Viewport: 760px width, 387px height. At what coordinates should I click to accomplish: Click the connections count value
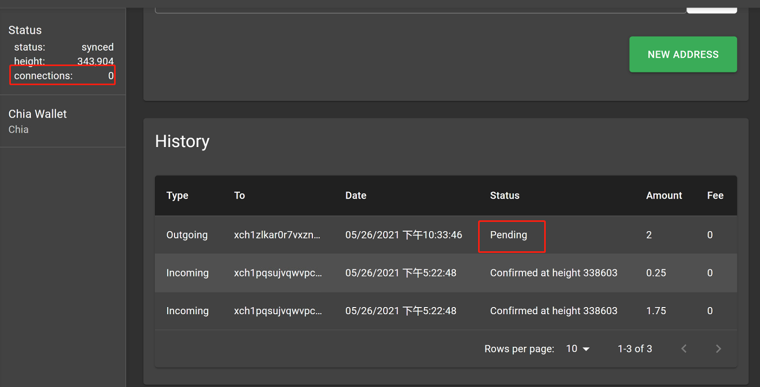[111, 76]
